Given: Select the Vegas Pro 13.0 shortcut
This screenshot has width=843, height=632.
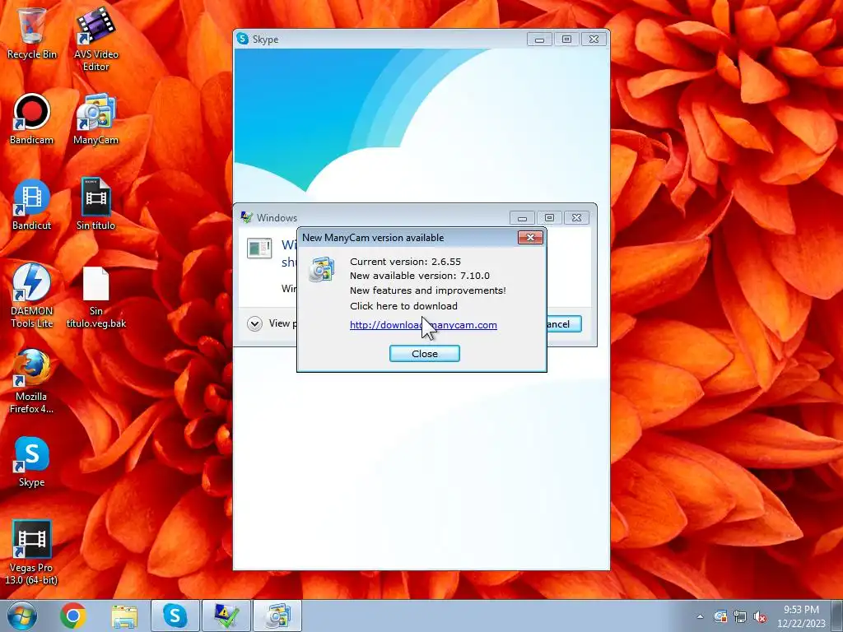Looking at the screenshot, I should (32, 552).
